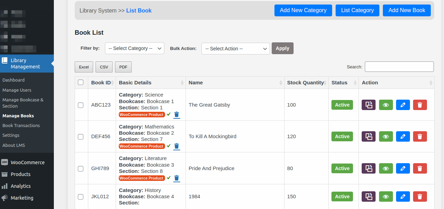View To Kill A Mockingbird with eye icon
444x209 pixels.
[386, 136]
